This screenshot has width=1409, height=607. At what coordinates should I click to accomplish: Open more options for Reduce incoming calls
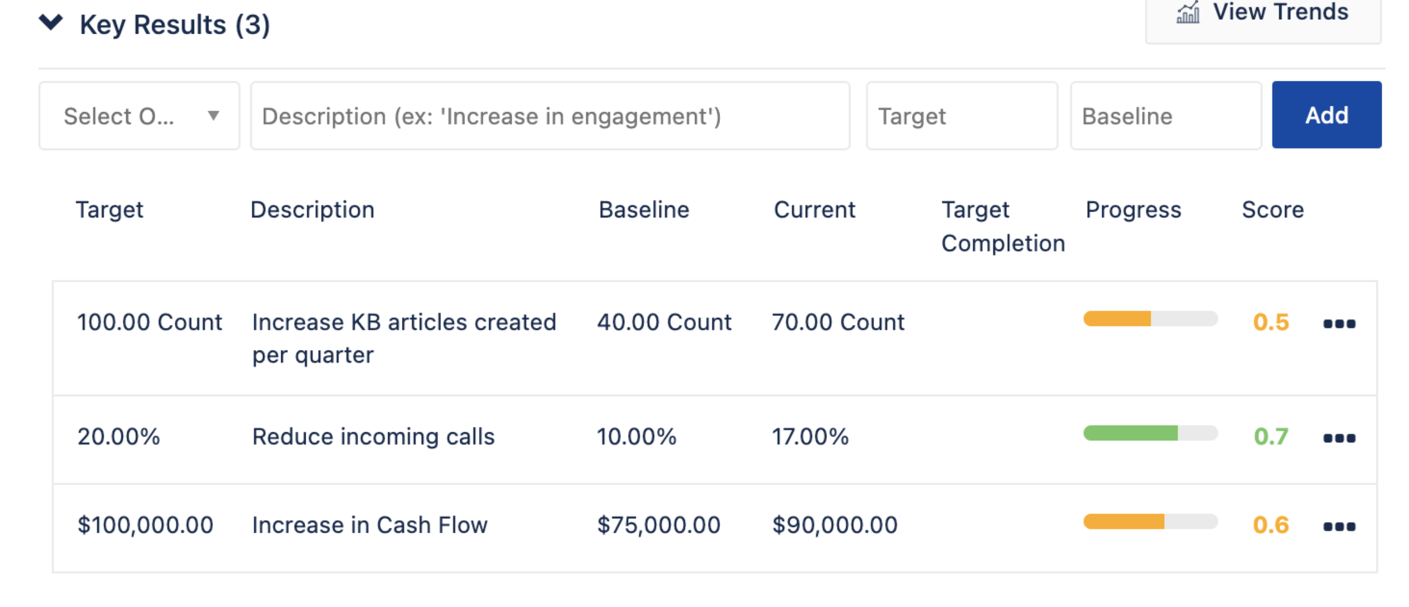(1338, 438)
